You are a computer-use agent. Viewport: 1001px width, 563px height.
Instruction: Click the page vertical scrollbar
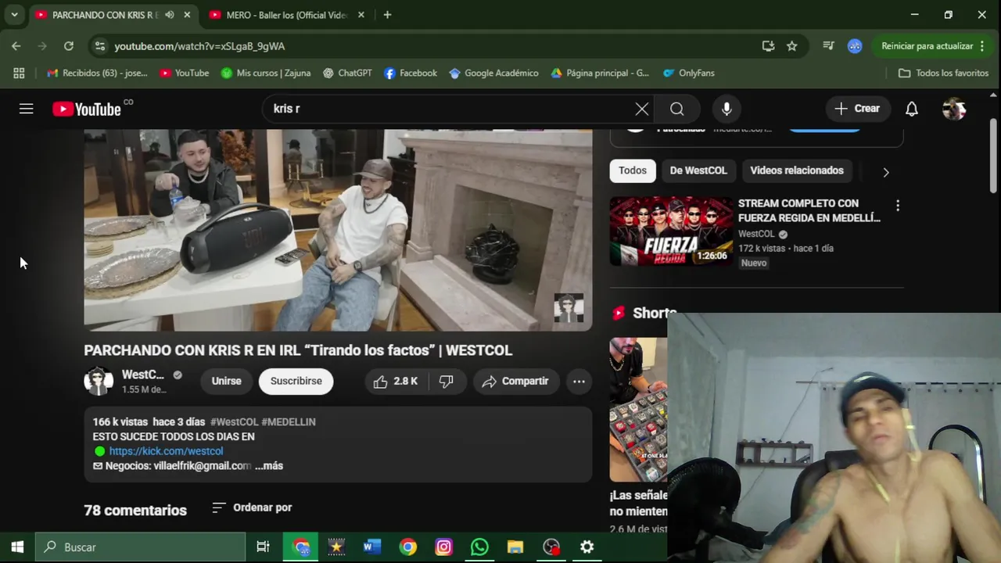[x=993, y=156]
